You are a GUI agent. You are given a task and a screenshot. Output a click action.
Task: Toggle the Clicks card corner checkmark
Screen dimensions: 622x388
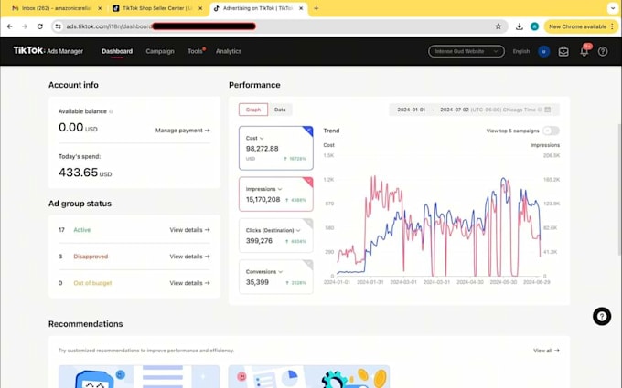(308, 223)
